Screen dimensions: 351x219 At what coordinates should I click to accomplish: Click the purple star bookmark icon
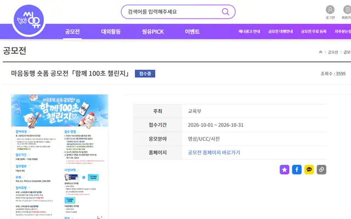coord(284,170)
